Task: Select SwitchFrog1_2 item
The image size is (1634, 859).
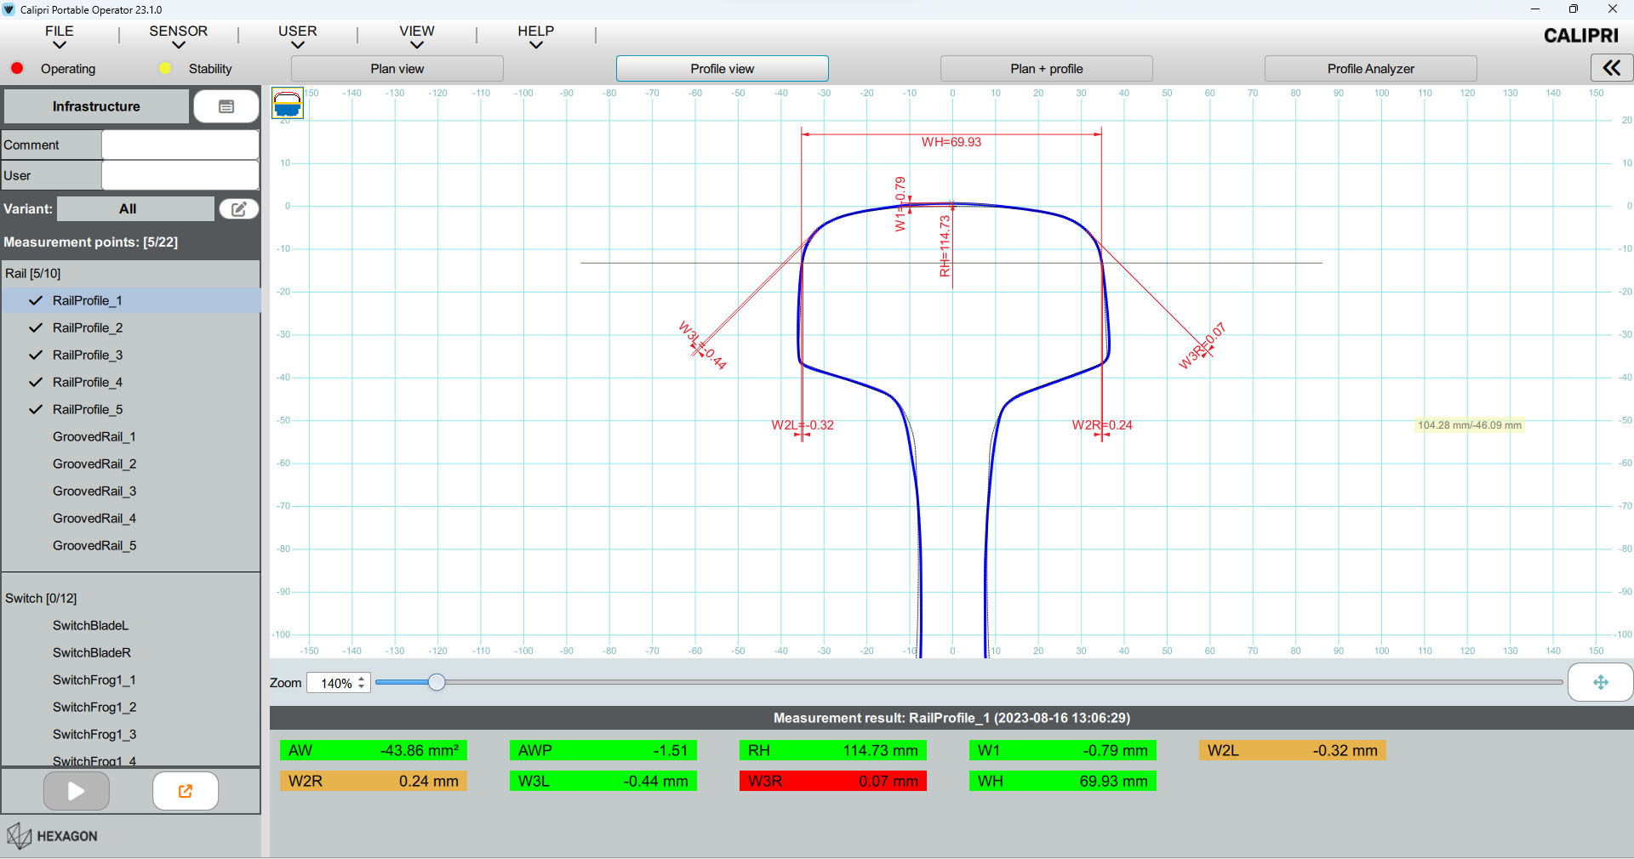Action: [94, 707]
